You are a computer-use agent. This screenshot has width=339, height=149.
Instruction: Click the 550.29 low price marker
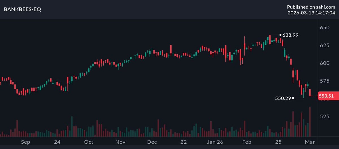pos(283,98)
